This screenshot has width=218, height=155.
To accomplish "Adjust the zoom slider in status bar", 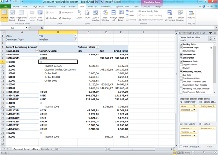I will pos(204,153).
